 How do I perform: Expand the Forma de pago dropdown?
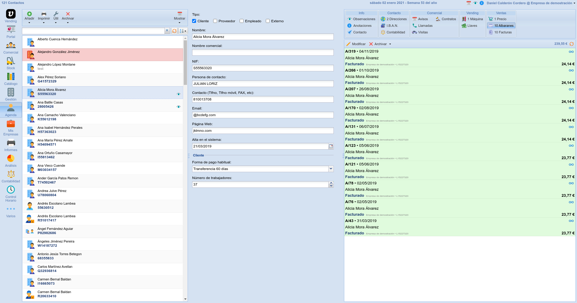[331, 169]
